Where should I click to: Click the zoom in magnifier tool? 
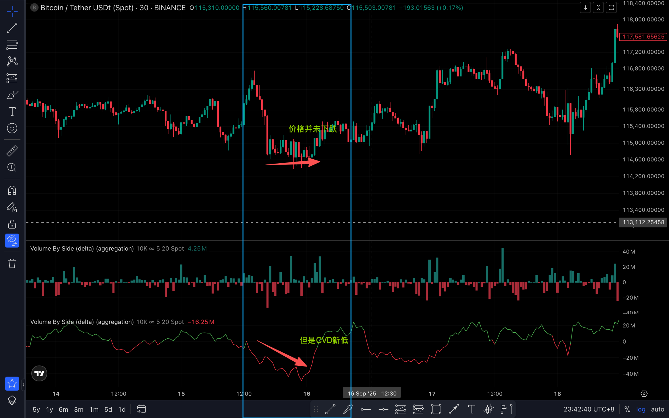tap(12, 167)
